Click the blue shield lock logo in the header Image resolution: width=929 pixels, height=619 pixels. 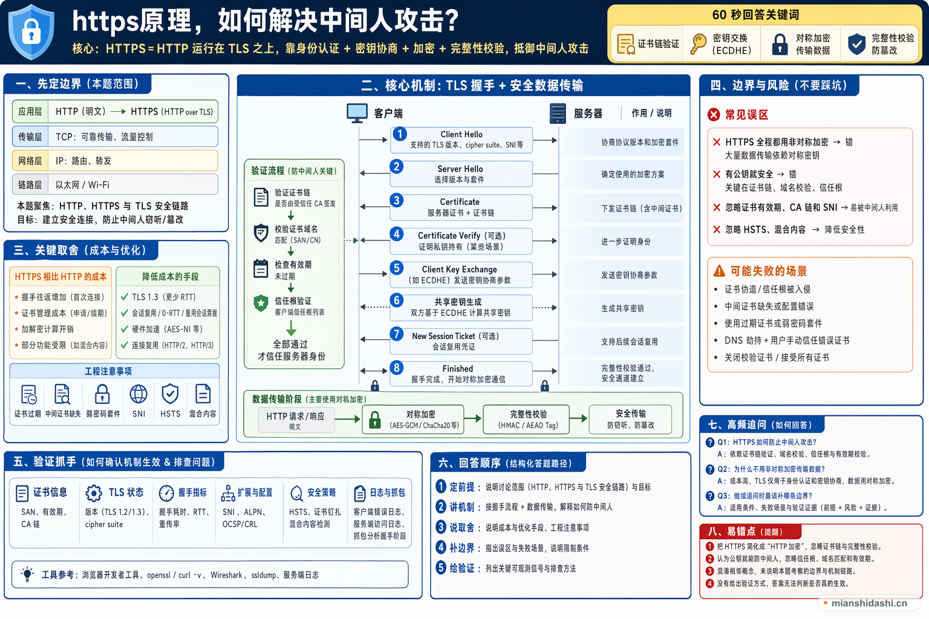[31, 31]
